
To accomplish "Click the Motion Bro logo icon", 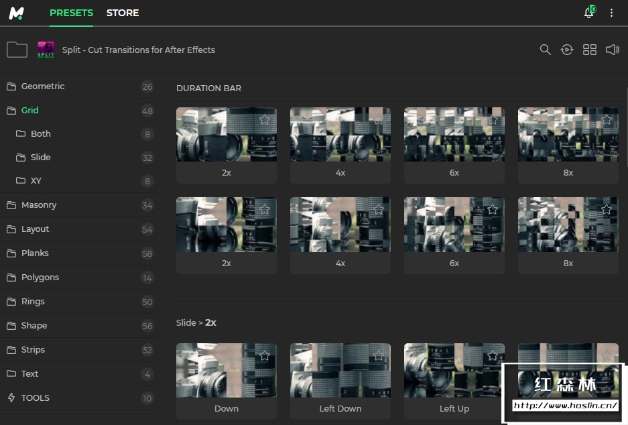I will (x=17, y=13).
